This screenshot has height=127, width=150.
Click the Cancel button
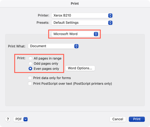point(118,119)
